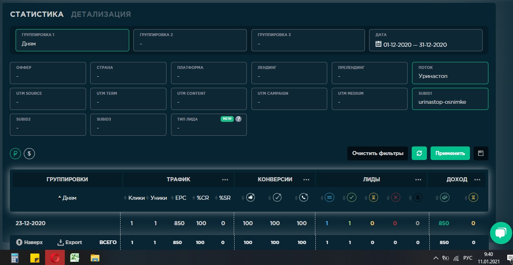
Task: Expand the Страна filter dropdown
Action: [x=128, y=73]
